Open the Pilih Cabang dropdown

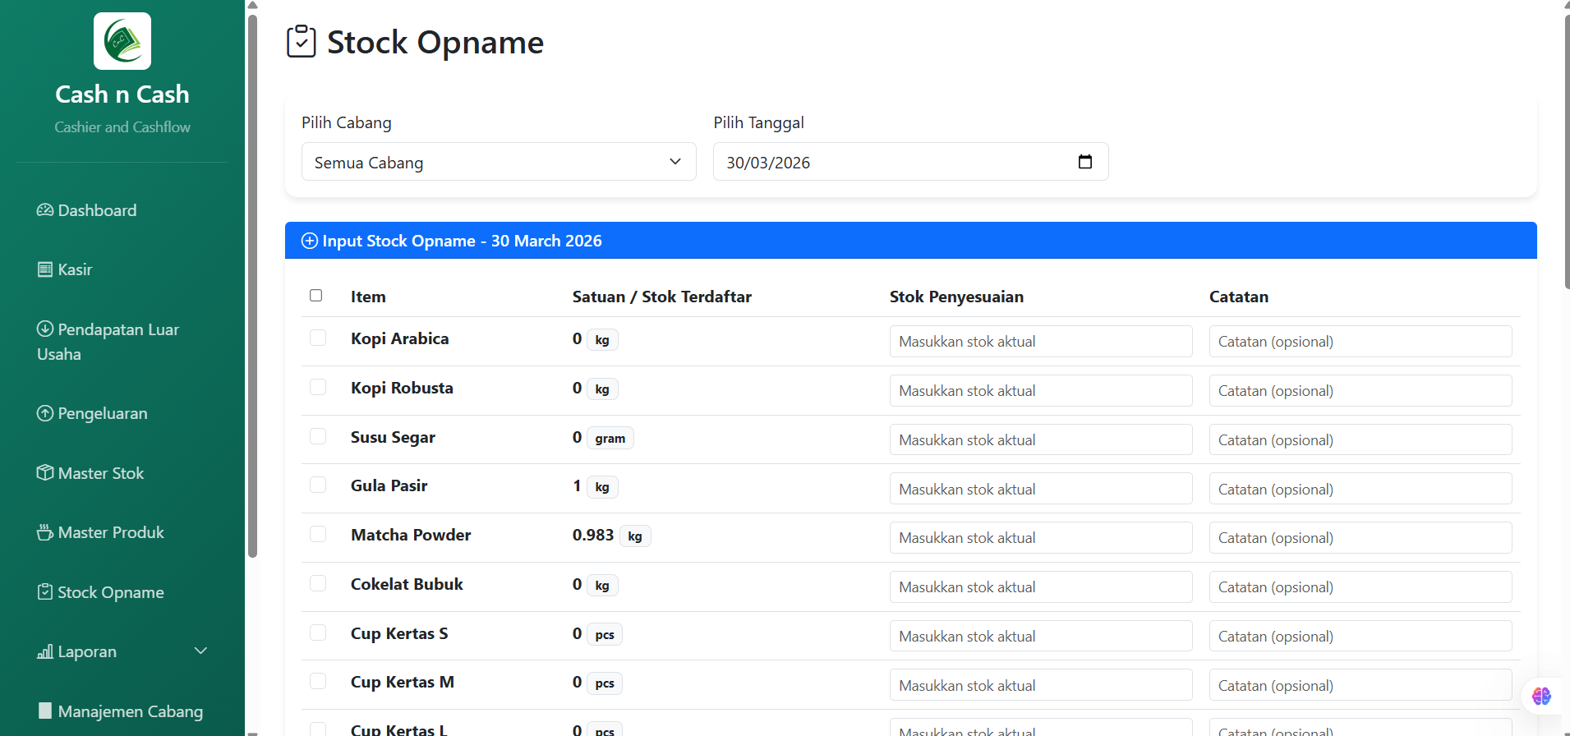coord(499,162)
